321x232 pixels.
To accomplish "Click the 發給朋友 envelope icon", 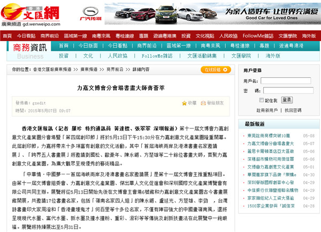I will pyautogui.click(x=203, y=103).
